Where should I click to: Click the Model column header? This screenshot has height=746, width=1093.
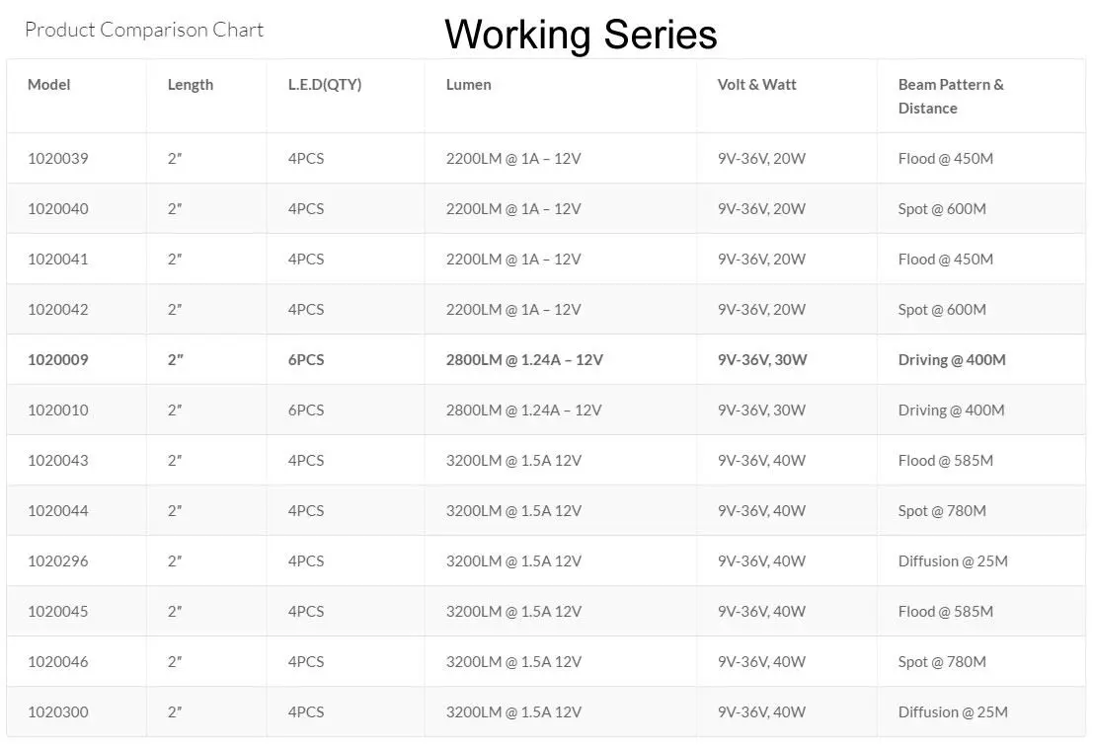click(48, 84)
